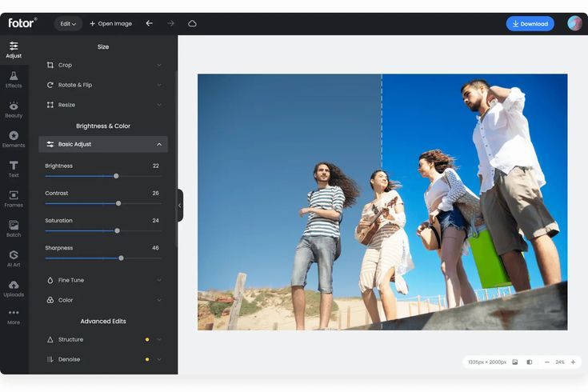Open the Text tool panel
Viewport: 588px width, 392px height.
tap(14, 169)
